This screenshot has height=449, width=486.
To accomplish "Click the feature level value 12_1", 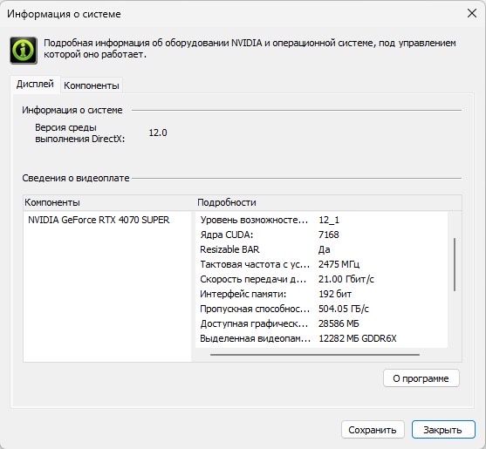I will coord(329,220).
